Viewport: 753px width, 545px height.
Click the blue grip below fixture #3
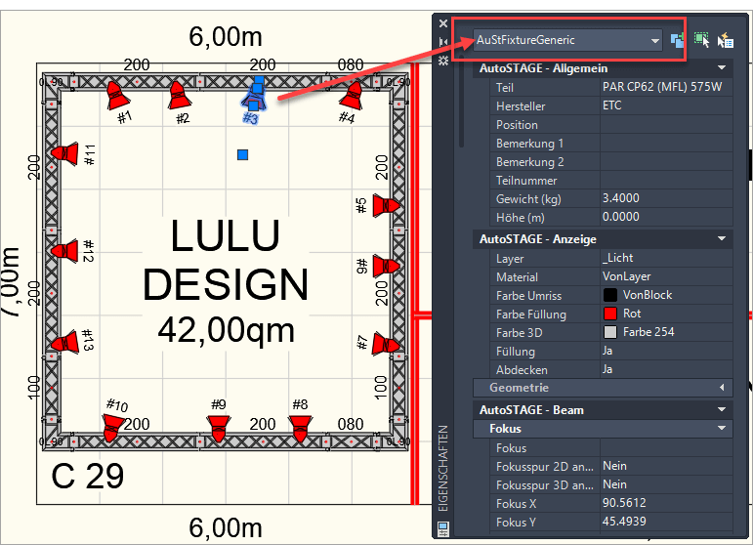coord(243,154)
